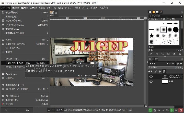The width and height of the screenshot is (184, 113).
Task: Click the lock alpha channel checker icon
Action: 164,72
